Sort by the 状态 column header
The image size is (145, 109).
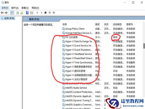[x=106, y=24]
